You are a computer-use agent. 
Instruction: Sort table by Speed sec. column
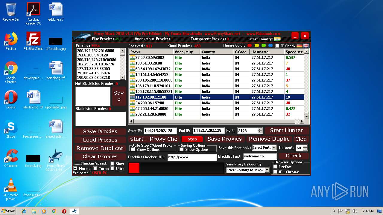294,52
